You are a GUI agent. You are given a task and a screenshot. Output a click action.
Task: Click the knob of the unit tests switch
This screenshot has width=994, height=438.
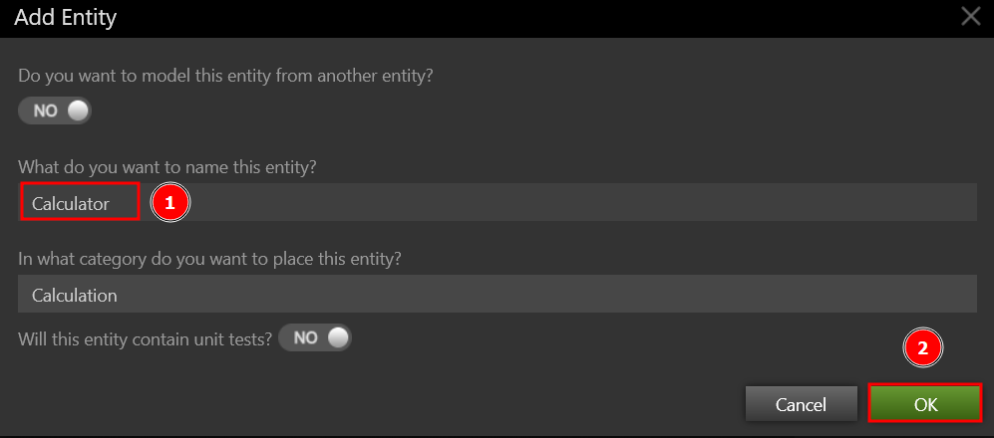point(338,337)
